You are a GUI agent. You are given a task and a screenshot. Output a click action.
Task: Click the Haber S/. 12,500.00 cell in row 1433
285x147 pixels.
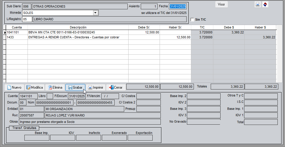[175, 37]
